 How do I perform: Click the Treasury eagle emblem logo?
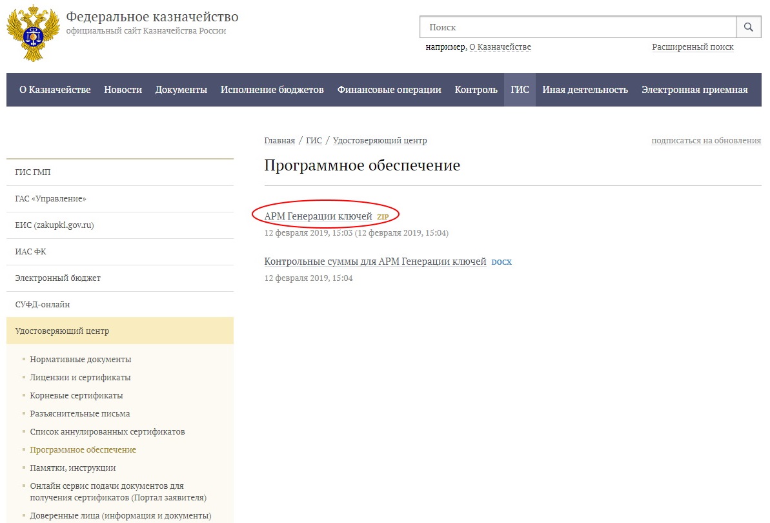33,34
